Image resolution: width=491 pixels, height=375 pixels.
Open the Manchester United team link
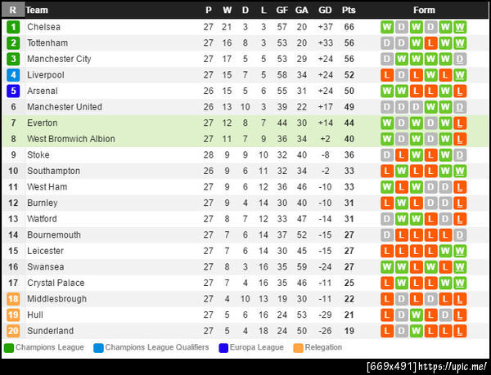click(65, 107)
